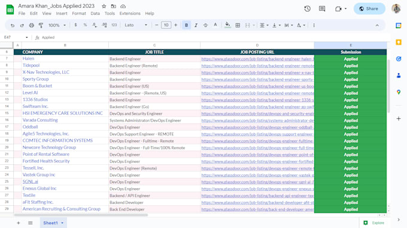Open vertical align dropdown
Screen dimensions: 407x228
[276, 25]
